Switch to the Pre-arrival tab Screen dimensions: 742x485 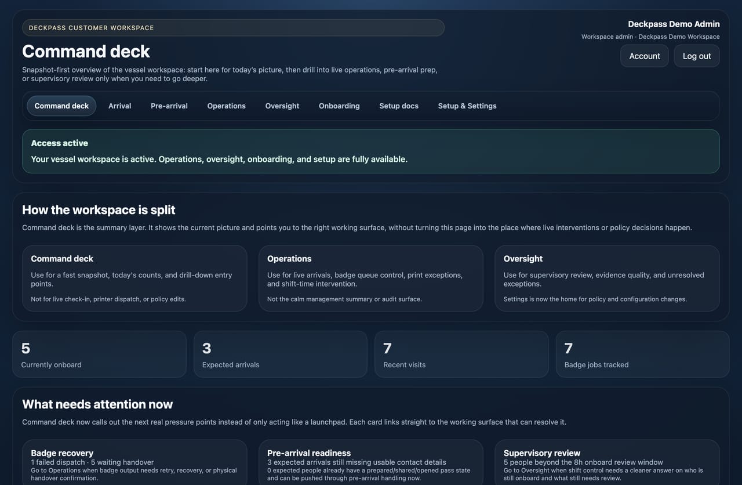169,106
